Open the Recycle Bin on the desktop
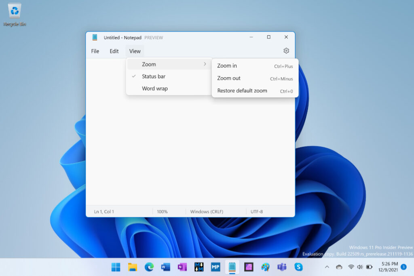This screenshot has width=414, height=276. click(14, 11)
